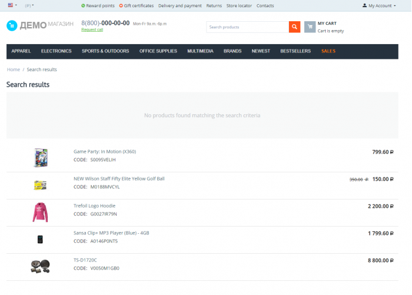The height and width of the screenshot is (295, 412).
Task: Click the 'No products found' message
Action: point(202,115)
